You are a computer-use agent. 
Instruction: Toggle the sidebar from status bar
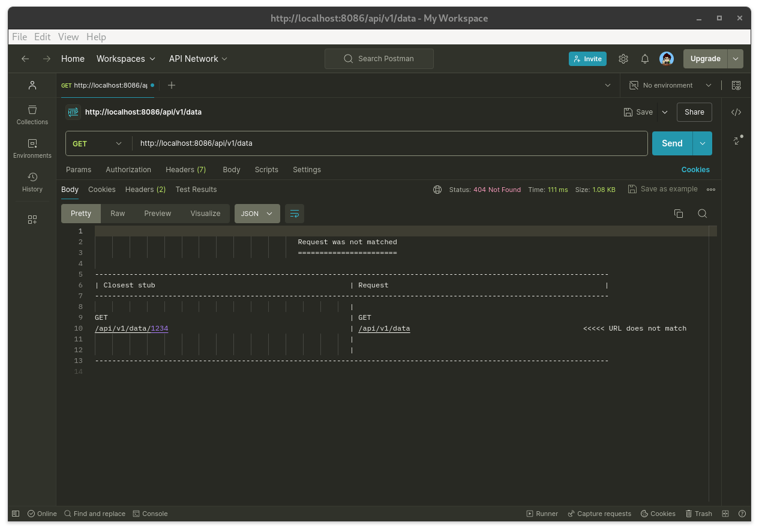[x=16, y=514]
